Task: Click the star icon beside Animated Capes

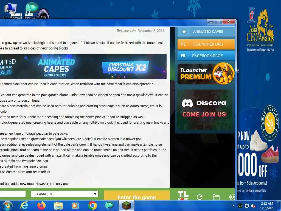Action: [184, 32]
